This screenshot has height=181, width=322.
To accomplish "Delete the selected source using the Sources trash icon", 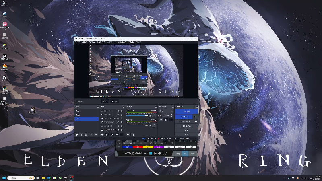I will pos(107,135).
